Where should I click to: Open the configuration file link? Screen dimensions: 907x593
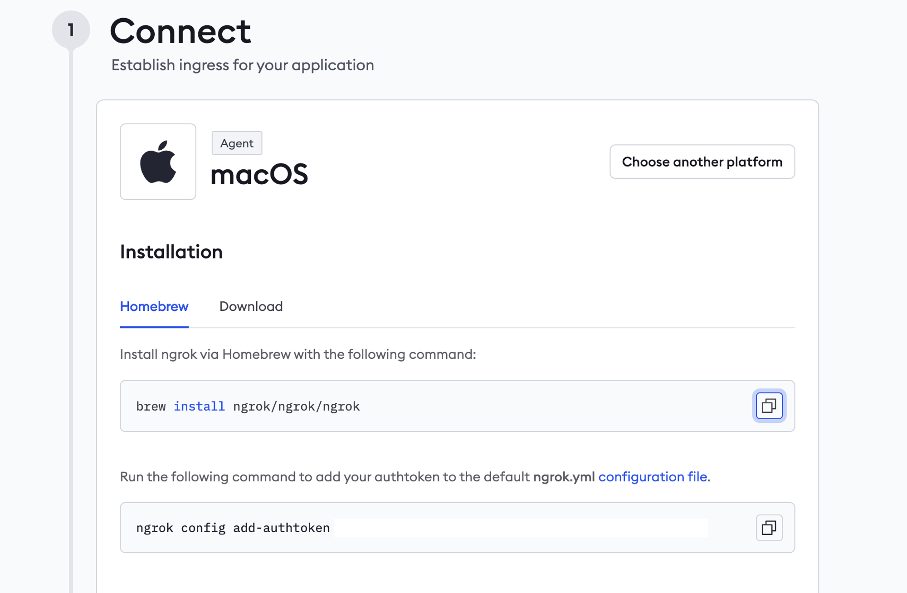click(652, 477)
